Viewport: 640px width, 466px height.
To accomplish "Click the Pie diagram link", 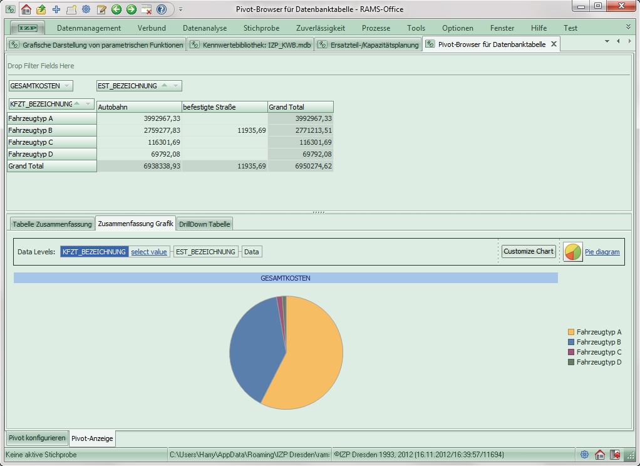I will click(x=602, y=252).
